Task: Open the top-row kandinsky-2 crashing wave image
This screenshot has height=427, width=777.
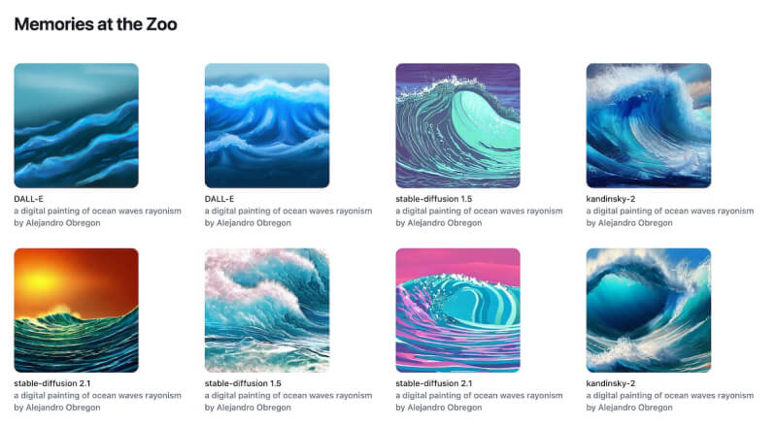Action: (x=649, y=125)
